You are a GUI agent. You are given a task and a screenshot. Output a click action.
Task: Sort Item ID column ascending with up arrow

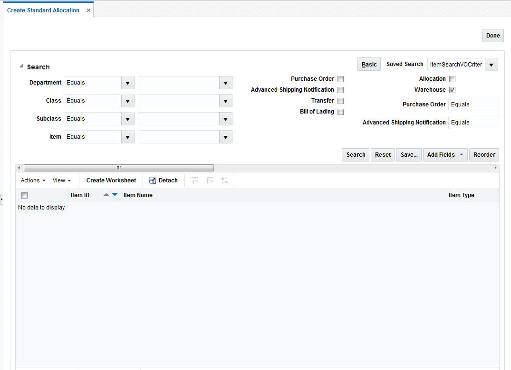coord(106,194)
